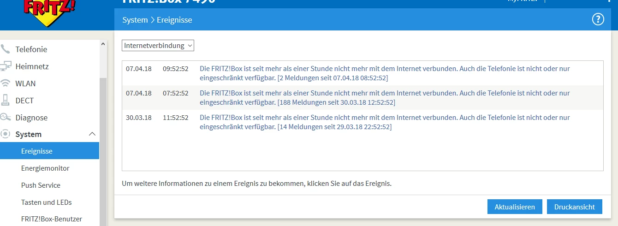This screenshot has width=618, height=226.
Task: Open the WLAN menu
Action: pyautogui.click(x=25, y=83)
